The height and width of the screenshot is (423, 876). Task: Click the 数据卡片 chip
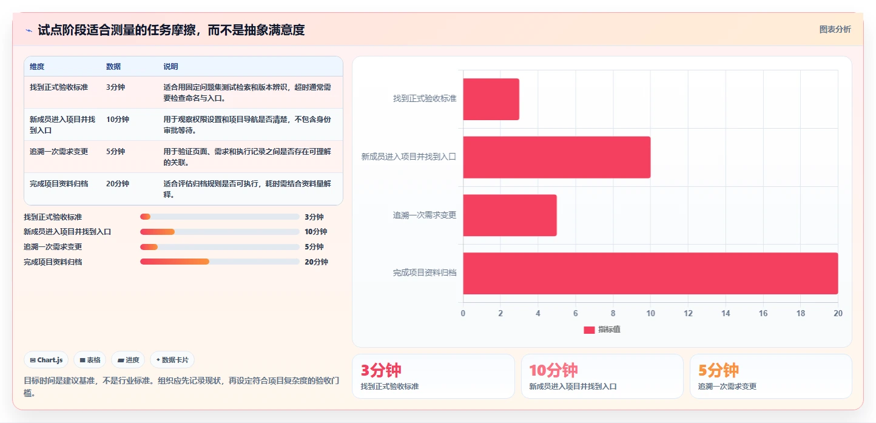(x=172, y=360)
